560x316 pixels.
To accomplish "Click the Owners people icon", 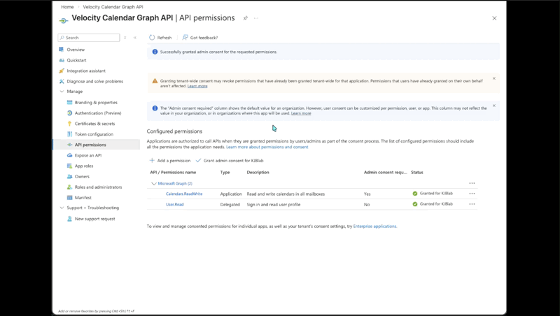I will tap(69, 177).
